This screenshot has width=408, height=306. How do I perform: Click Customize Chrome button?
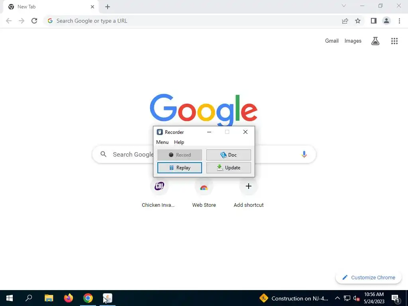(369, 277)
